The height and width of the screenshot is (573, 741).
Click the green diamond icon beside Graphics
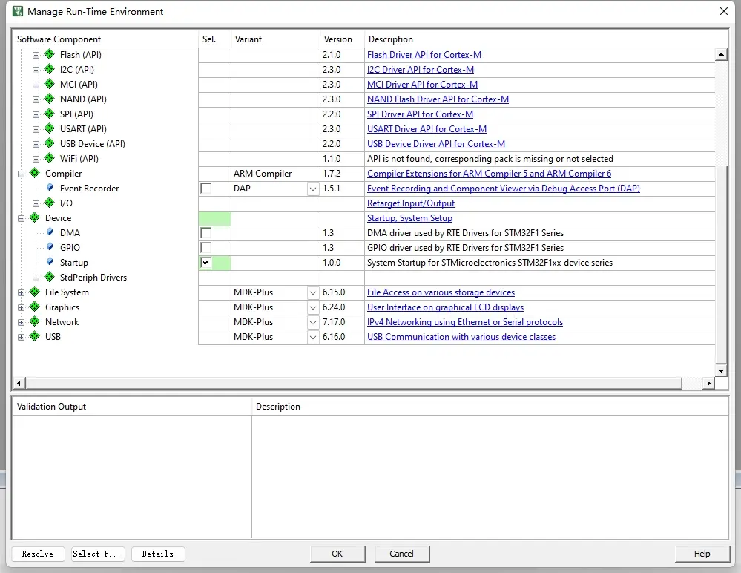point(34,307)
